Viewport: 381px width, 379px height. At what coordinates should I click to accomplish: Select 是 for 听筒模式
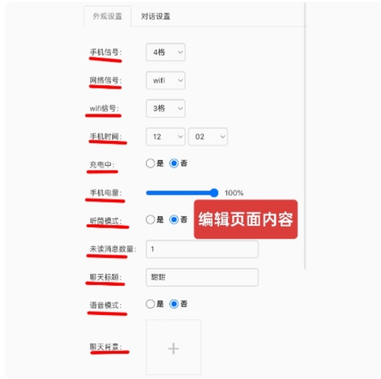click(x=150, y=220)
